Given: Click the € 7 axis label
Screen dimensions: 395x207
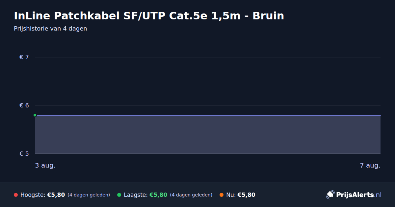Looking at the screenshot, I should 24,57.
